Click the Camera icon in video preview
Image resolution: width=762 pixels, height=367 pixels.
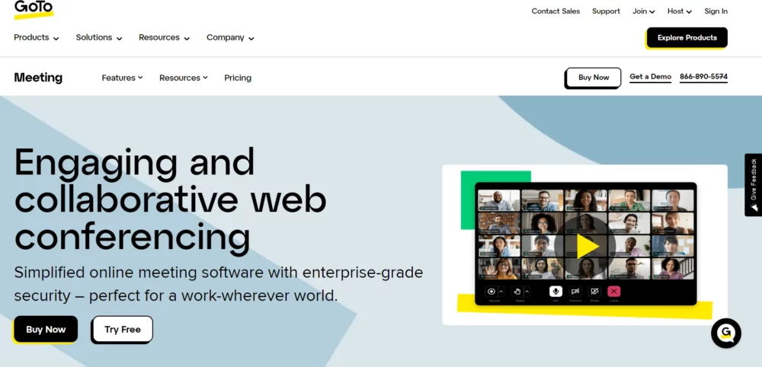[x=575, y=292]
